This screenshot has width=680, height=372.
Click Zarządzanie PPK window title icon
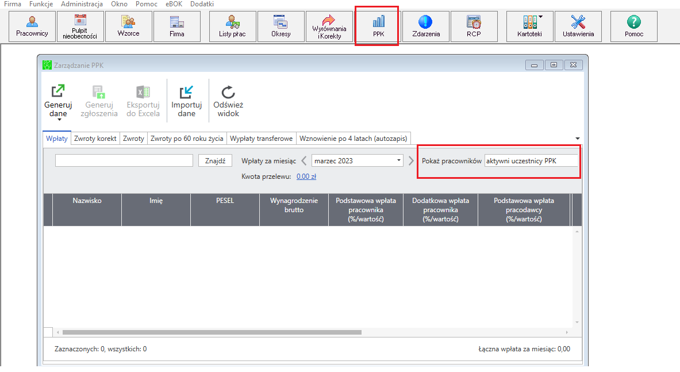[47, 65]
